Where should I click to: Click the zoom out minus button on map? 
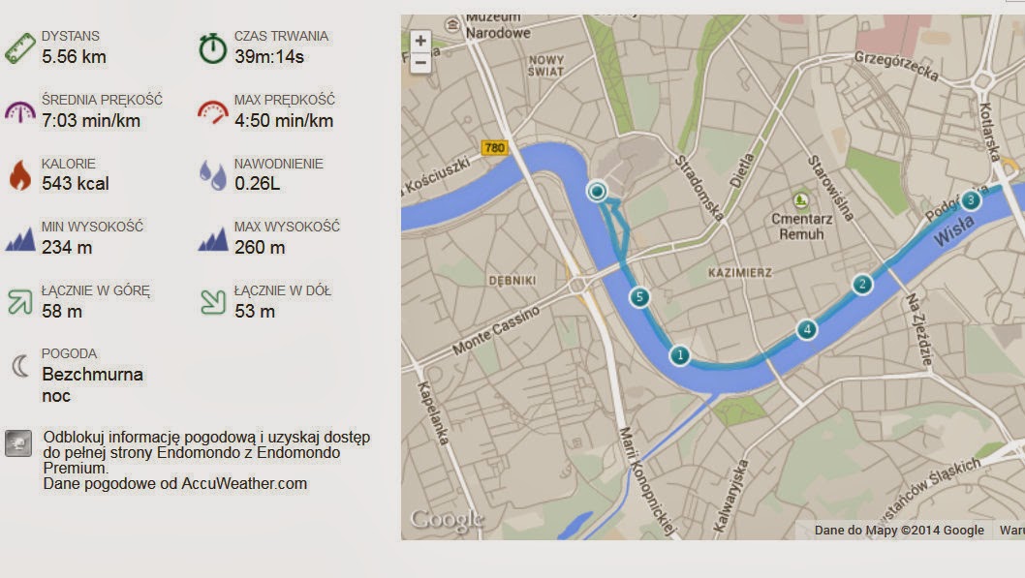(x=419, y=63)
